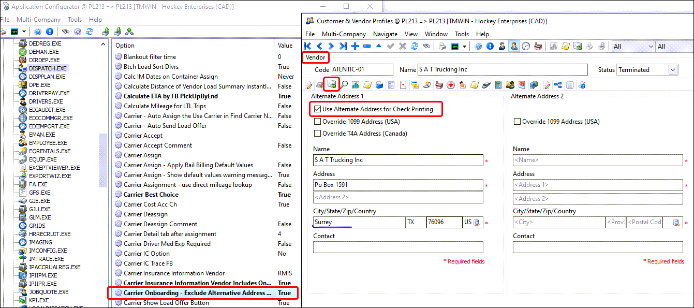Click the blue plus add record icon
The width and height of the screenshot is (694, 308).
(x=355, y=46)
